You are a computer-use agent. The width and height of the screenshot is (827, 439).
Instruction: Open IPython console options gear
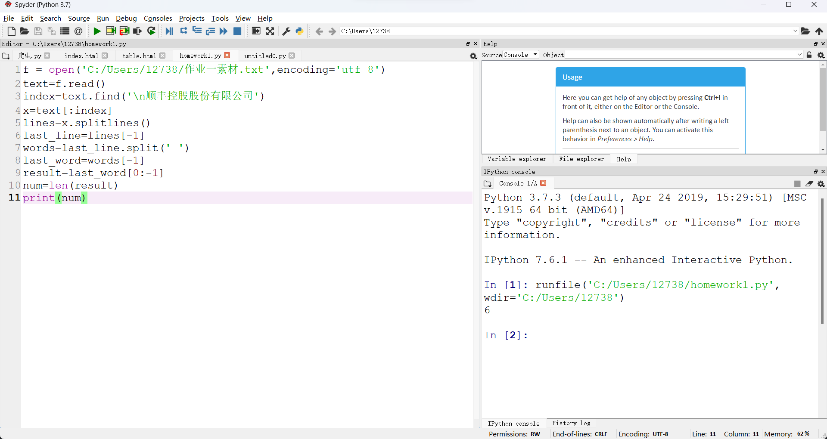[x=821, y=184]
